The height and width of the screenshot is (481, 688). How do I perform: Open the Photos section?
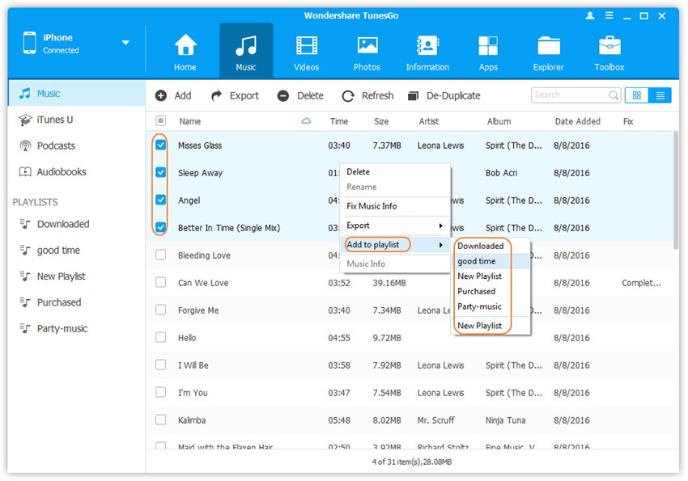point(367,52)
